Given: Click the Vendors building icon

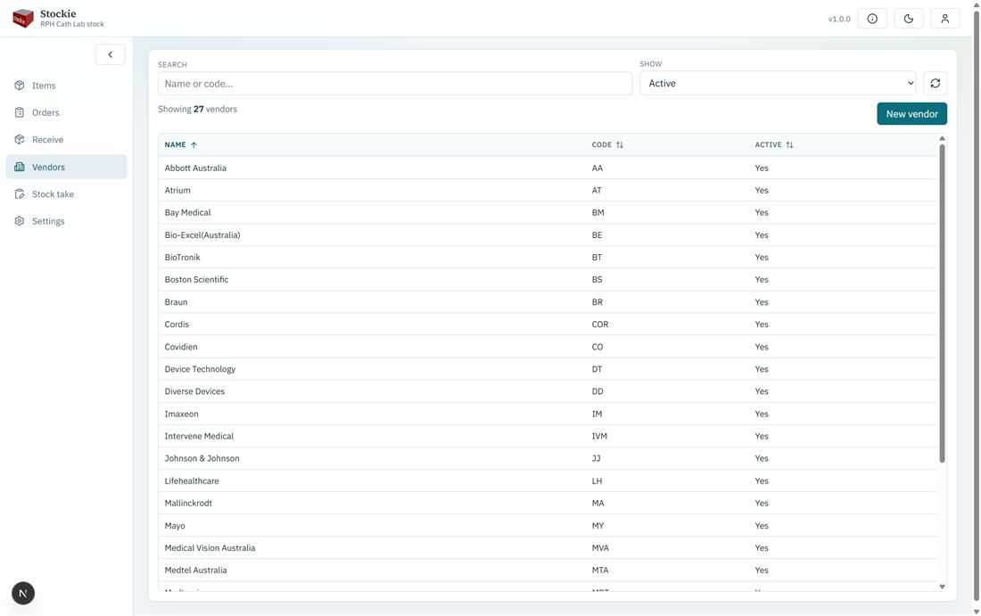Looking at the screenshot, I should pyautogui.click(x=20, y=167).
